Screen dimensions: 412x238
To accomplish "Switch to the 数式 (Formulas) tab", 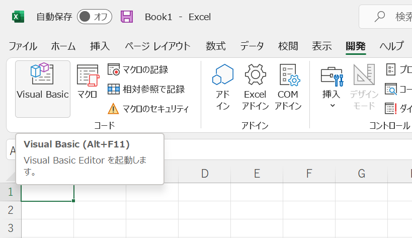I will [215, 46].
